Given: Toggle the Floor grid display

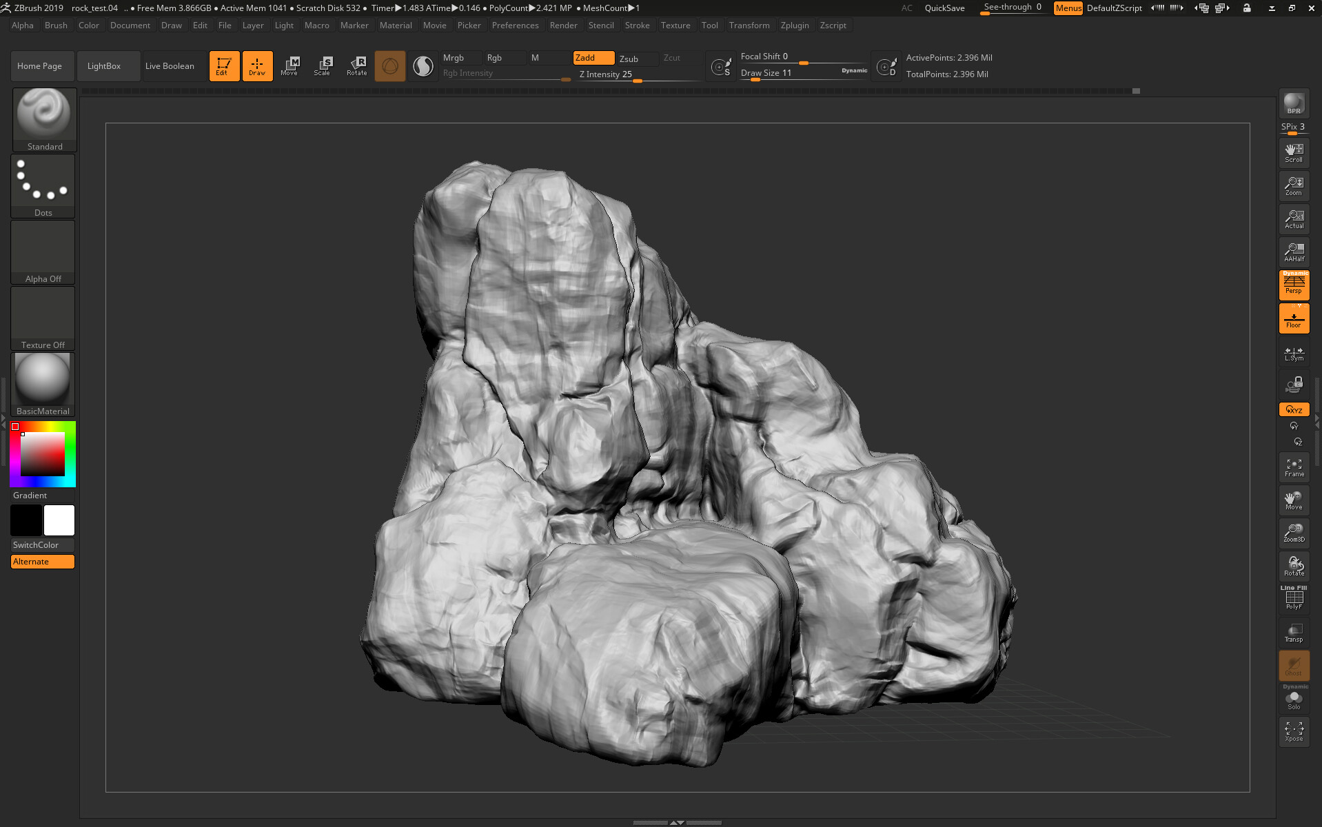Looking at the screenshot, I should (1294, 319).
